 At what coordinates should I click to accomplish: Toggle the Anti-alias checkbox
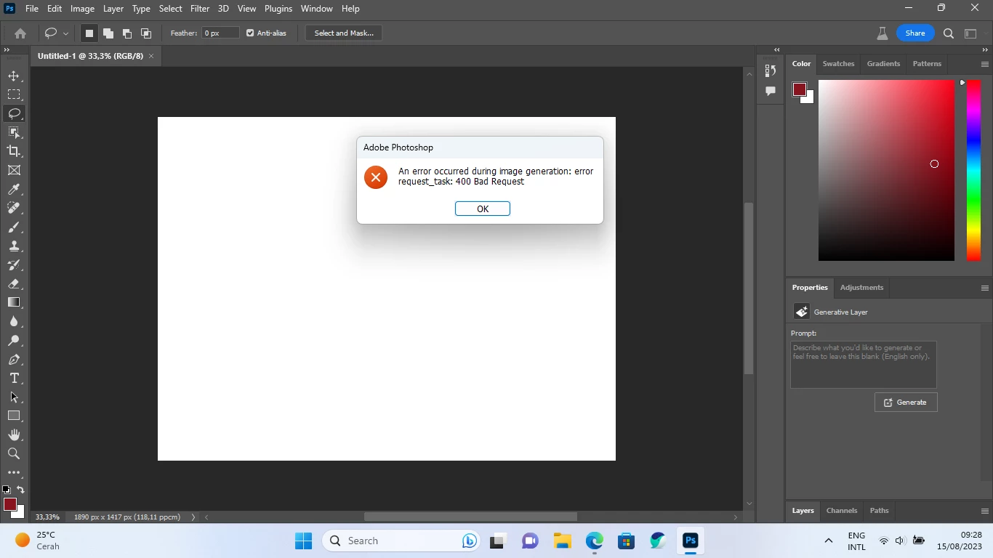coord(250,33)
